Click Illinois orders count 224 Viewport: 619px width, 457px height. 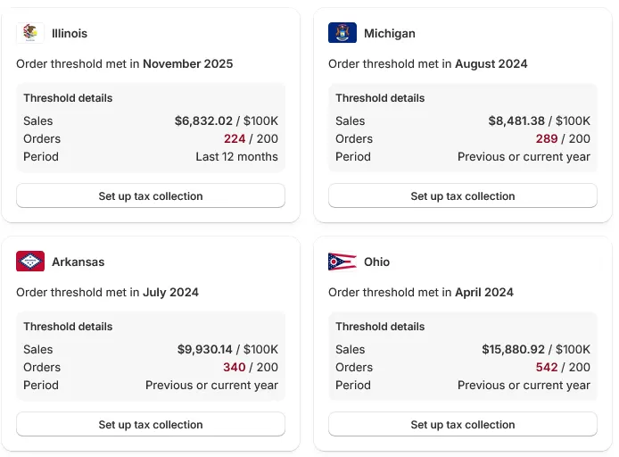[235, 139]
